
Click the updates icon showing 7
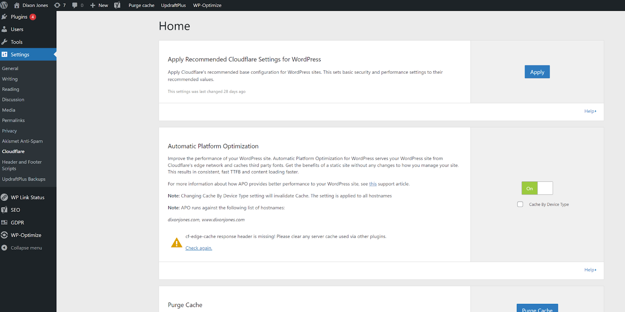coord(57,5)
